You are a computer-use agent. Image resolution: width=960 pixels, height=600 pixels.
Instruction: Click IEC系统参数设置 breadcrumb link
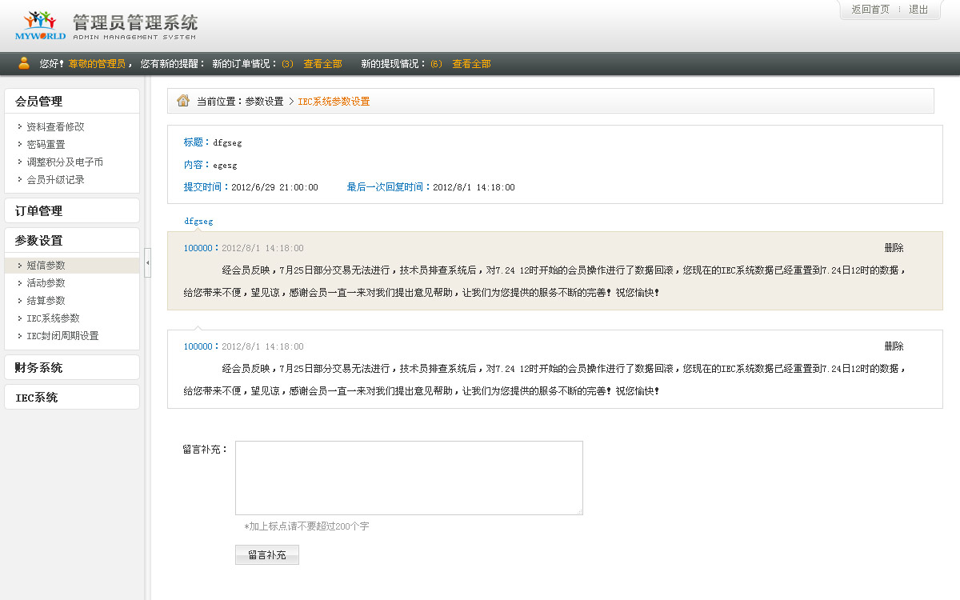334,102
